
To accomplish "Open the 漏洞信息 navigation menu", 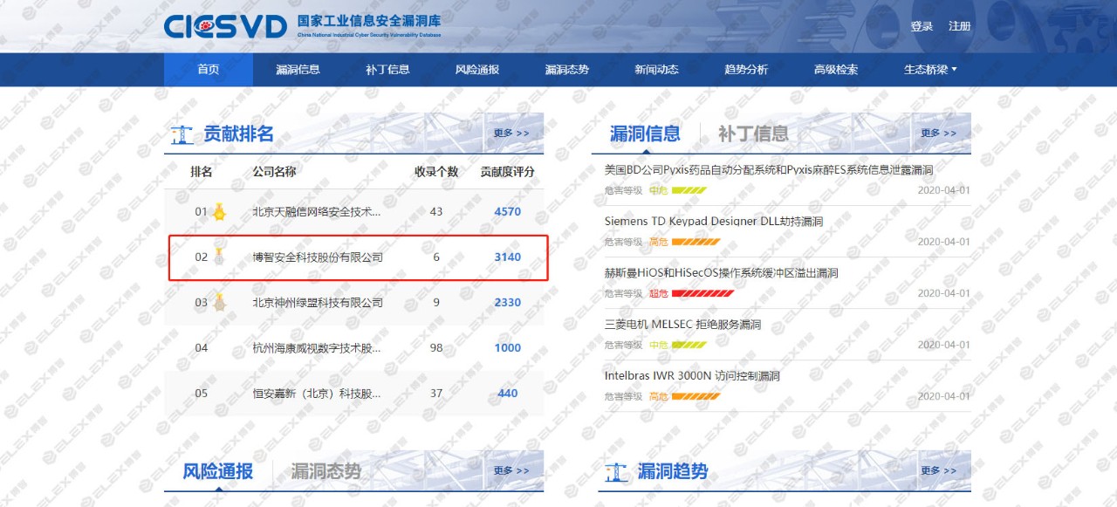I will click(298, 69).
